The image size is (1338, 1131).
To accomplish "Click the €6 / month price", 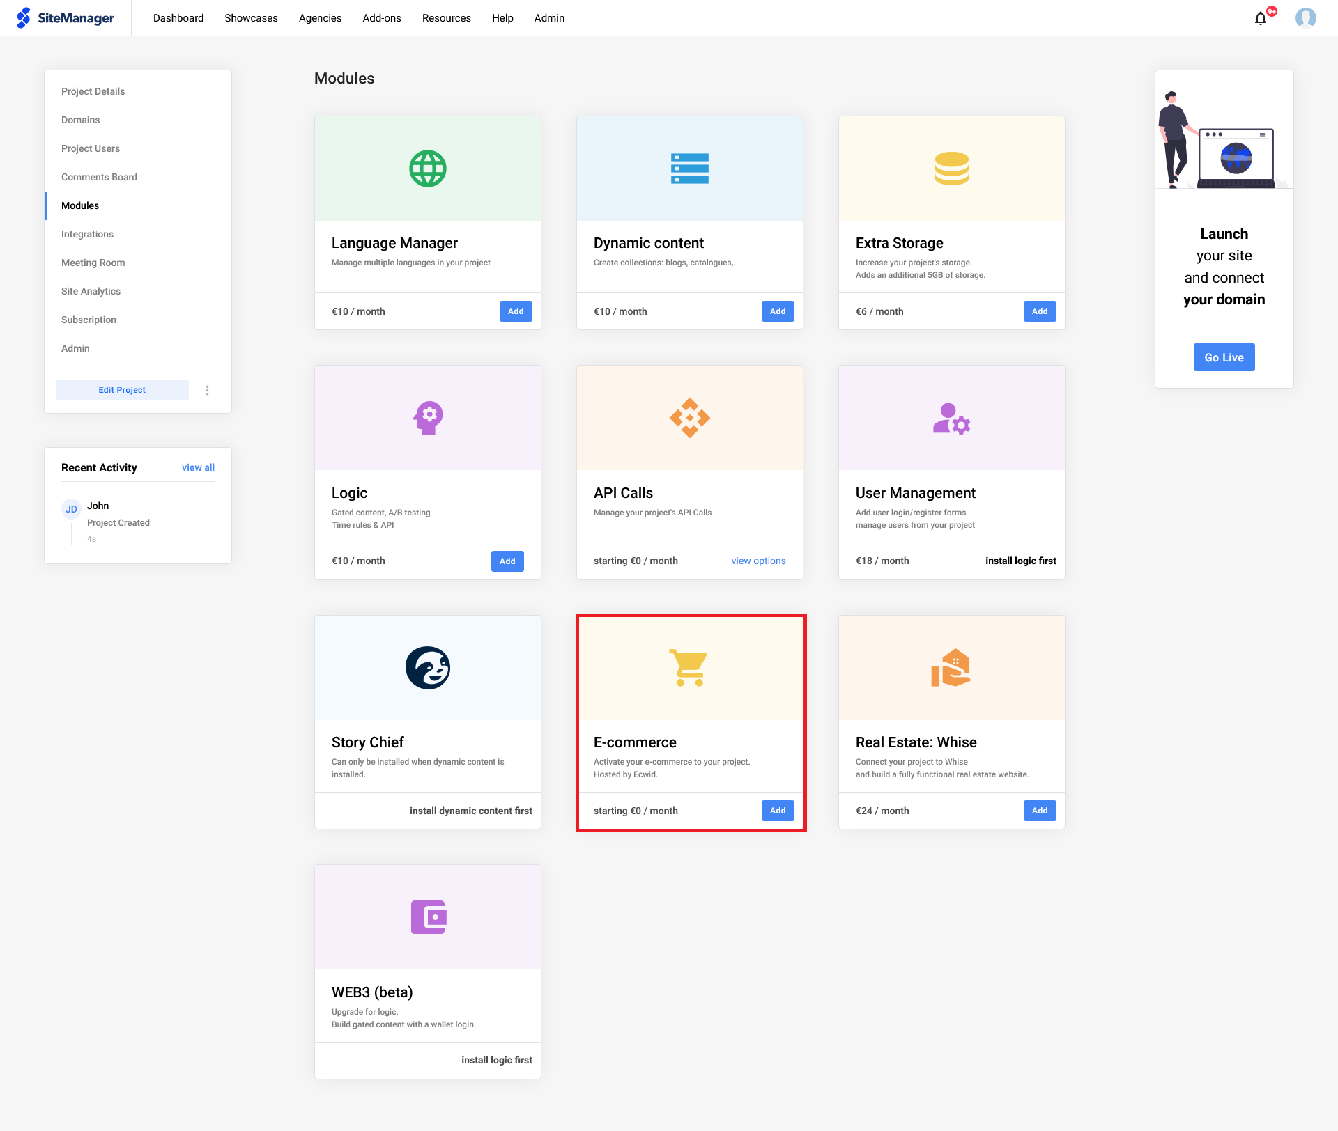I will (879, 311).
